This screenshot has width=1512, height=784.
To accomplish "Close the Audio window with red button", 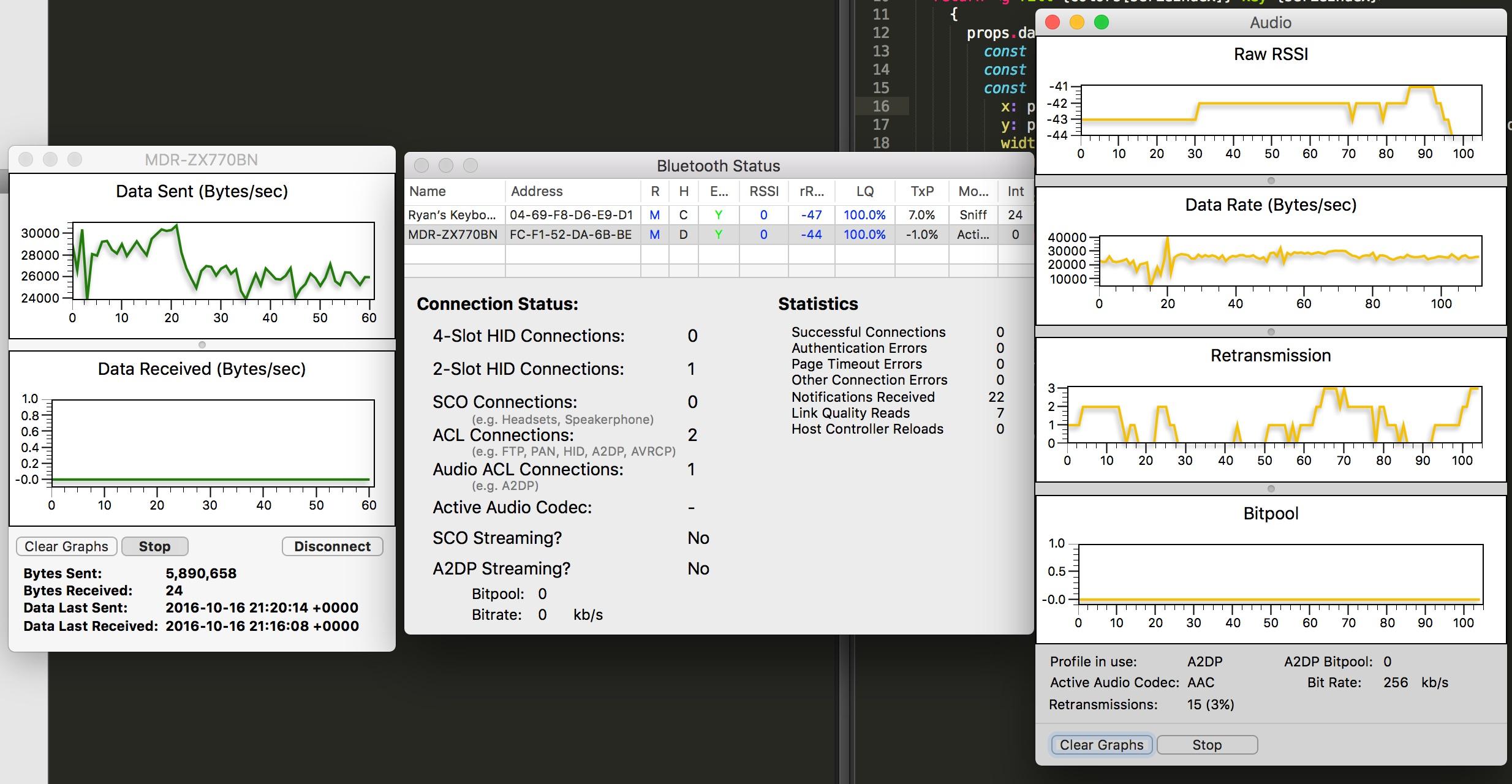I will click(x=1053, y=23).
